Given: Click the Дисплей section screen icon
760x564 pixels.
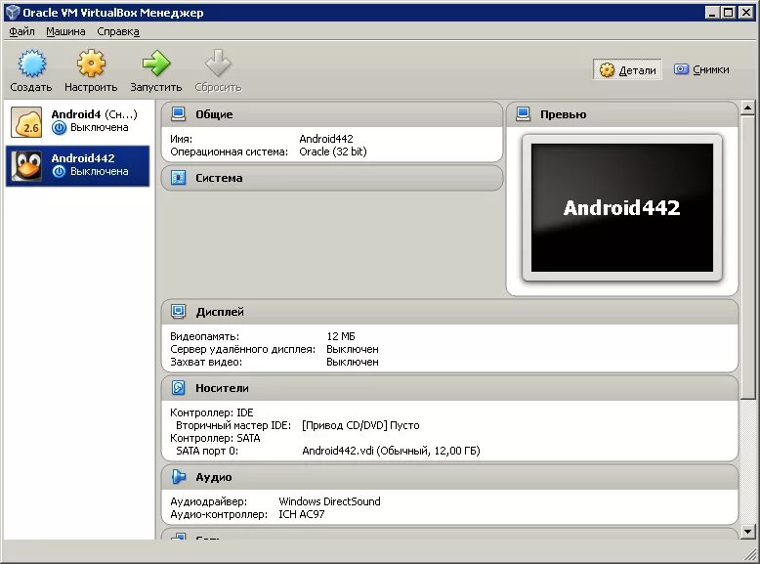Looking at the screenshot, I should (179, 312).
